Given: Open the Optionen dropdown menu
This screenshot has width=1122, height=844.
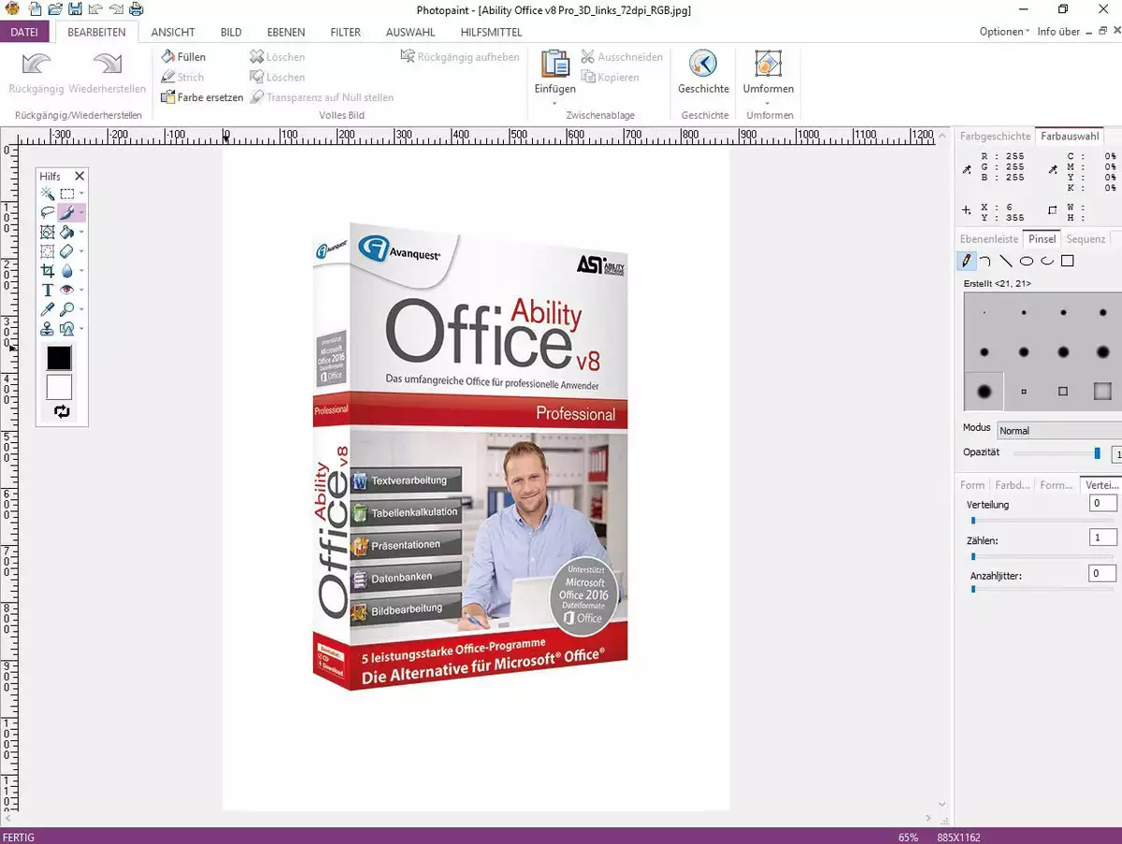Looking at the screenshot, I should [1004, 32].
